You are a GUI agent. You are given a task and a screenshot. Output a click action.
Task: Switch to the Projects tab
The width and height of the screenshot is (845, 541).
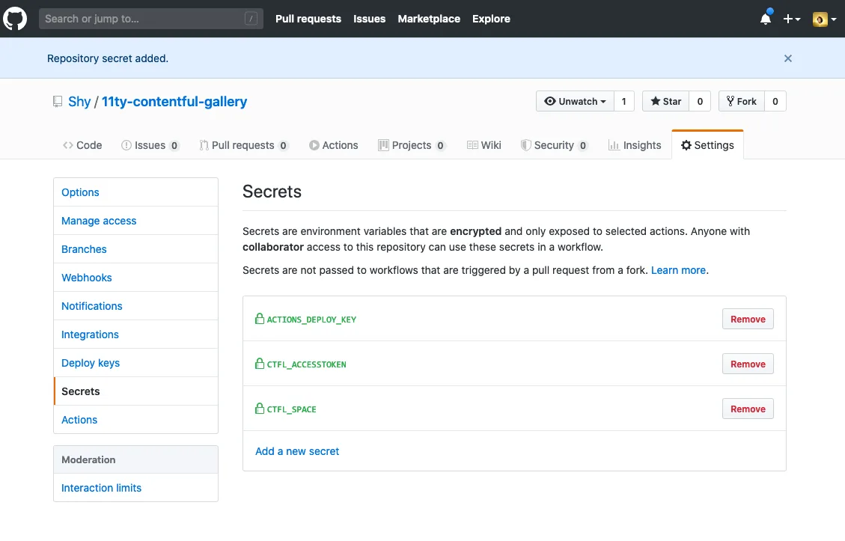point(412,145)
